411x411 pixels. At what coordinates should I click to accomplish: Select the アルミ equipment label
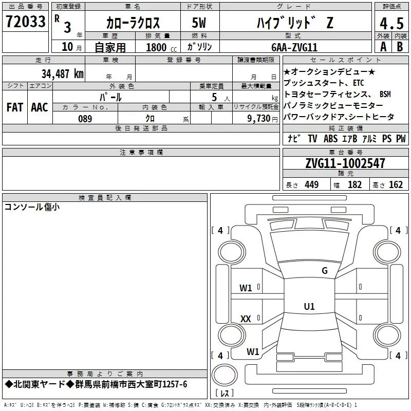pyautogui.click(x=369, y=138)
